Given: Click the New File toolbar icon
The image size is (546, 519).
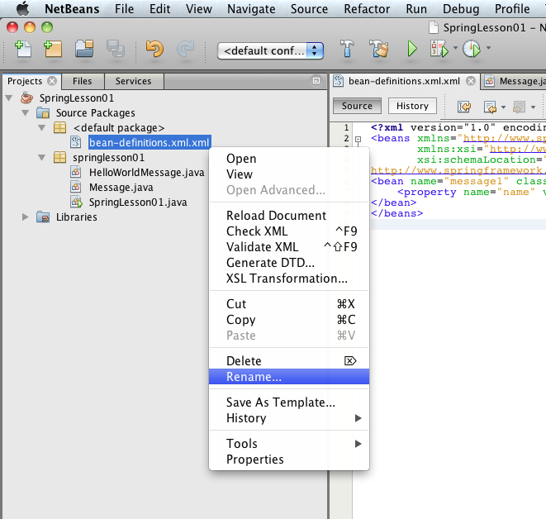Looking at the screenshot, I should point(23,49).
